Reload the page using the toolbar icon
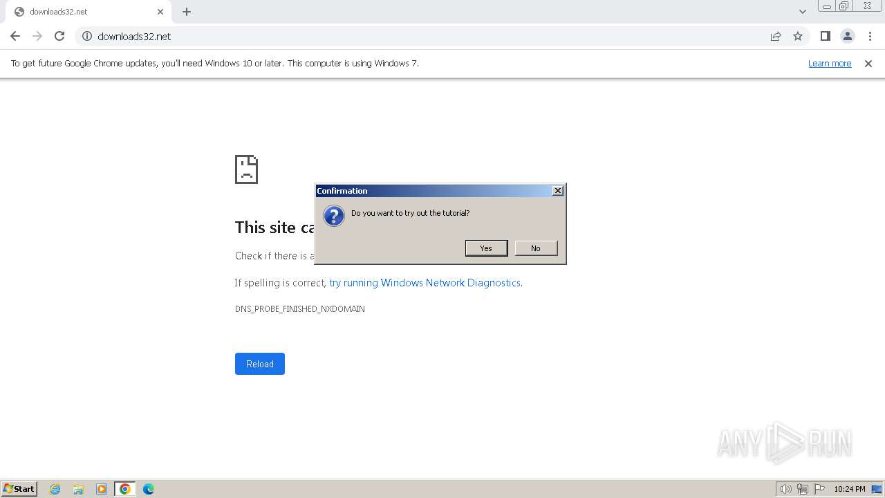Viewport: 885px width, 498px height. pyautogui.click(x=59, y=36)
